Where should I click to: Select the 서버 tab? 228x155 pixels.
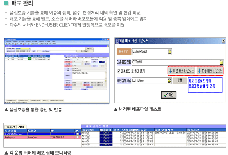coord(21,127)
